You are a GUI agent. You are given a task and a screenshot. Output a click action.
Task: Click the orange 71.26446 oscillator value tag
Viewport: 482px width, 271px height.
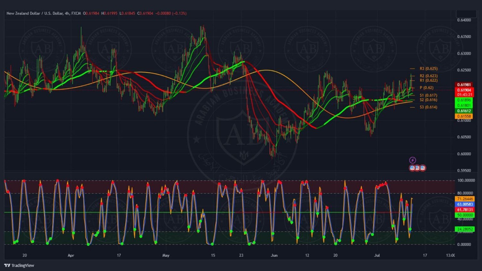point(465,199)
